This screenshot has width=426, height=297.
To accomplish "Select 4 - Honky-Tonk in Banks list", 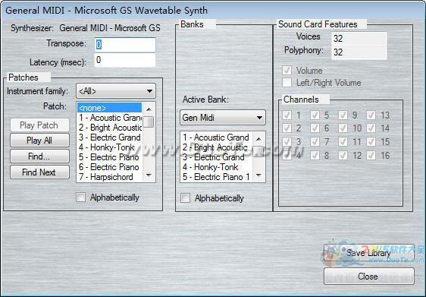I will (217, 167).
